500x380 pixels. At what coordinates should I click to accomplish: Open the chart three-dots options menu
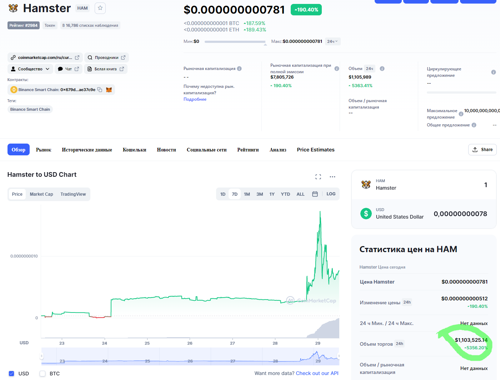click(332, 177)
